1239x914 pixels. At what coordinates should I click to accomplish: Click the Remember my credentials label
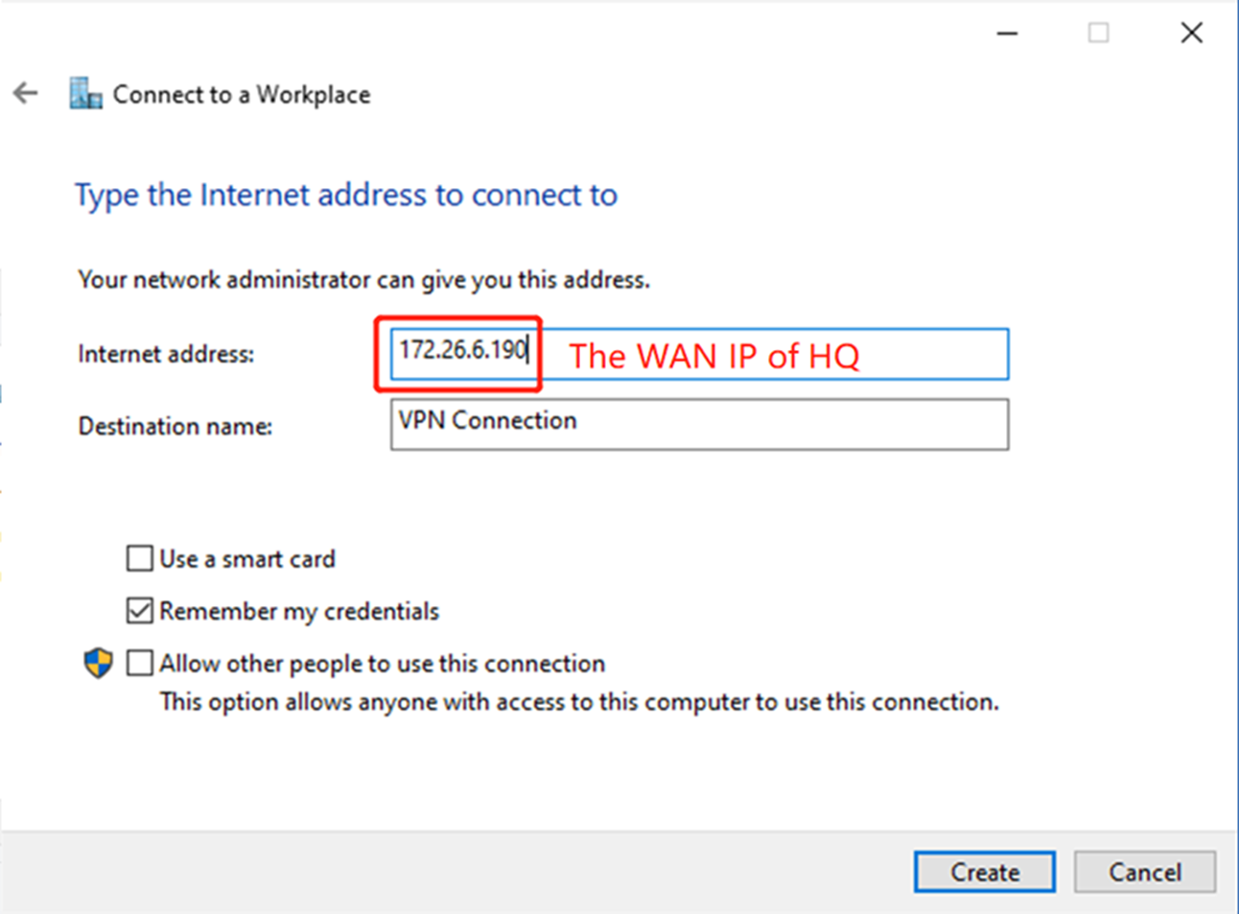click(299, 610)
